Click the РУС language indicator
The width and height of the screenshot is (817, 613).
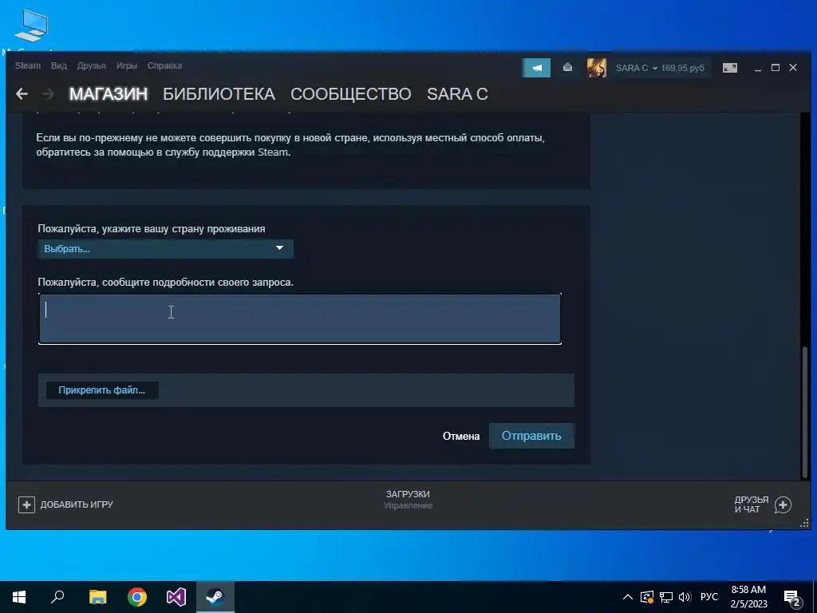pos(709,597)
